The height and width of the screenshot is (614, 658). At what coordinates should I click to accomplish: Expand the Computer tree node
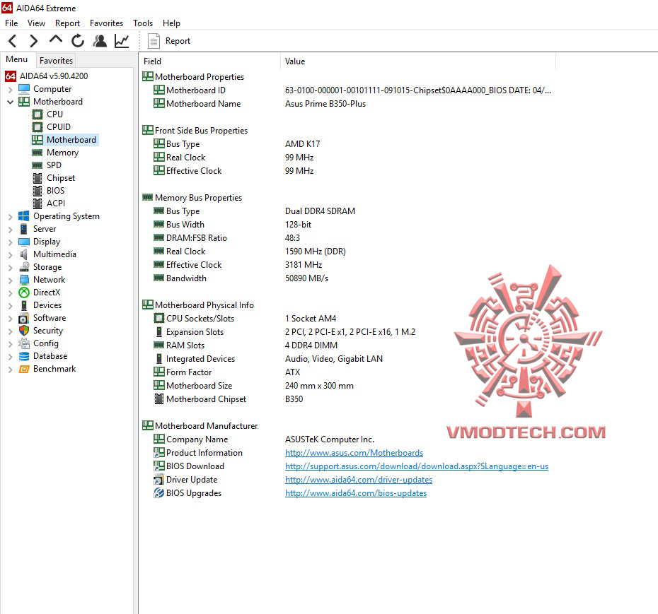[11, 89]
